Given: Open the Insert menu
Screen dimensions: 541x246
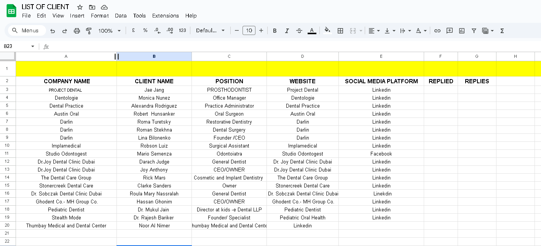Looking at the screenshot, I should (x=77, y=16).
